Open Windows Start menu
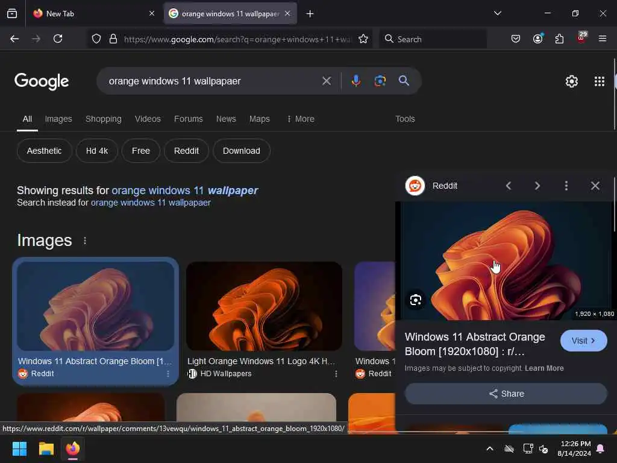Viewport: 617px width, 463px height. pyautogui.click(x=19, y=449)
